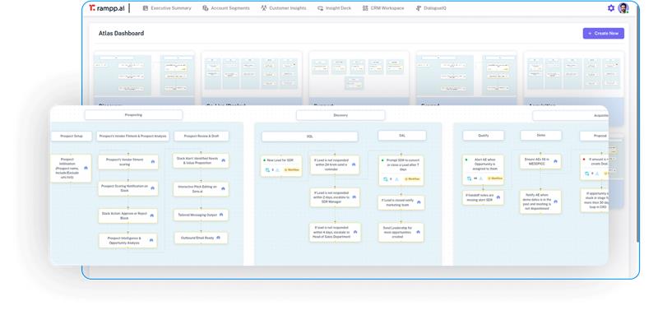The image size is (658, 315).
Task: Select the Prospect Setup column header
Action: pyautogui.click(x=72, y=137)
